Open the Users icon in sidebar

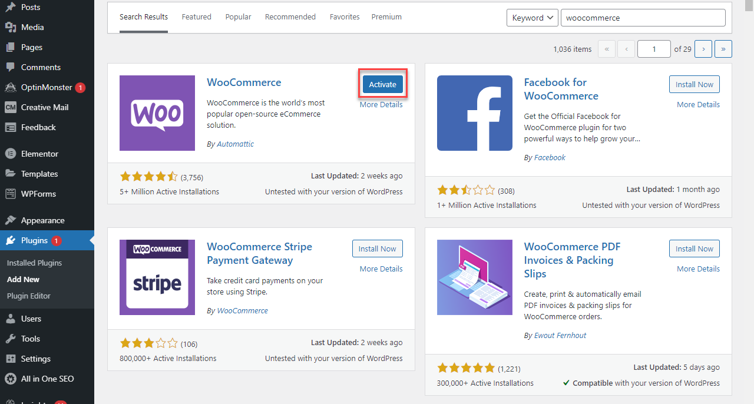pyautogui.click(x=11, y=319)
